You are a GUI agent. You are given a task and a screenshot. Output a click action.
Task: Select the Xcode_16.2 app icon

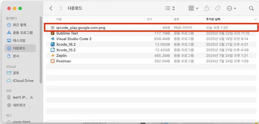coord(53,44)
